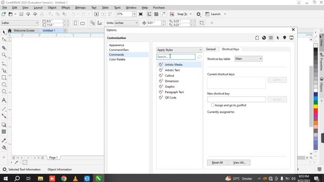The width and height of the screenshot is (324, 182).
Task: Select the Color Eyedropper tool
Action: (x=4, y=141)
